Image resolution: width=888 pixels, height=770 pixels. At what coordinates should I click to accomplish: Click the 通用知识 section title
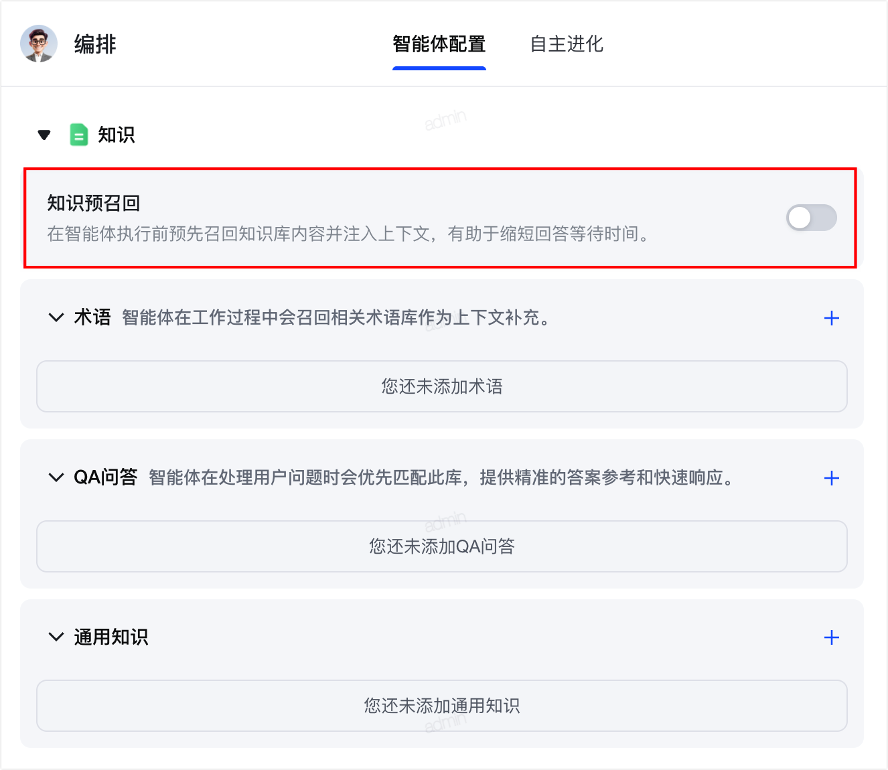point(111,637)
